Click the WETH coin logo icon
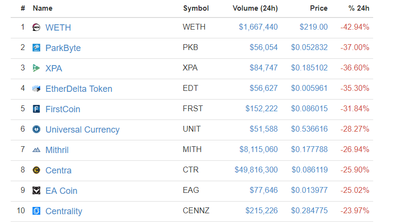 pos(36,27)
